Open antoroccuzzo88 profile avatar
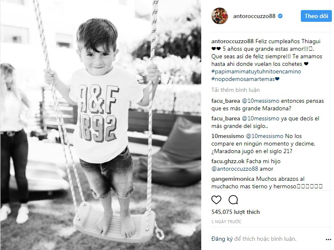Image resolution: width=334 pixels, height=250 pixels. [x=220, y=16]
